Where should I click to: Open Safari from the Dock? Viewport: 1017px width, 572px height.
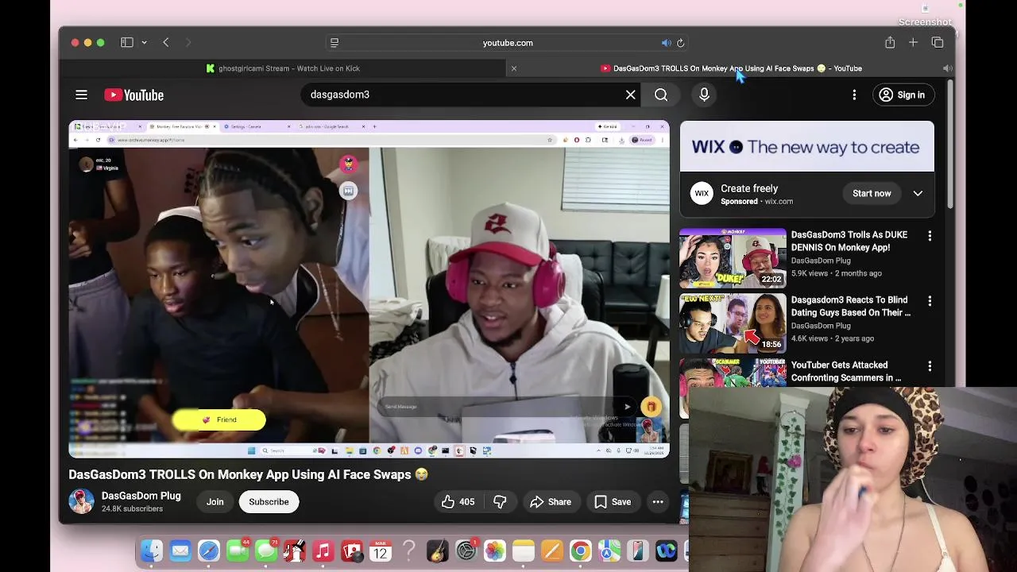(209, 551)
